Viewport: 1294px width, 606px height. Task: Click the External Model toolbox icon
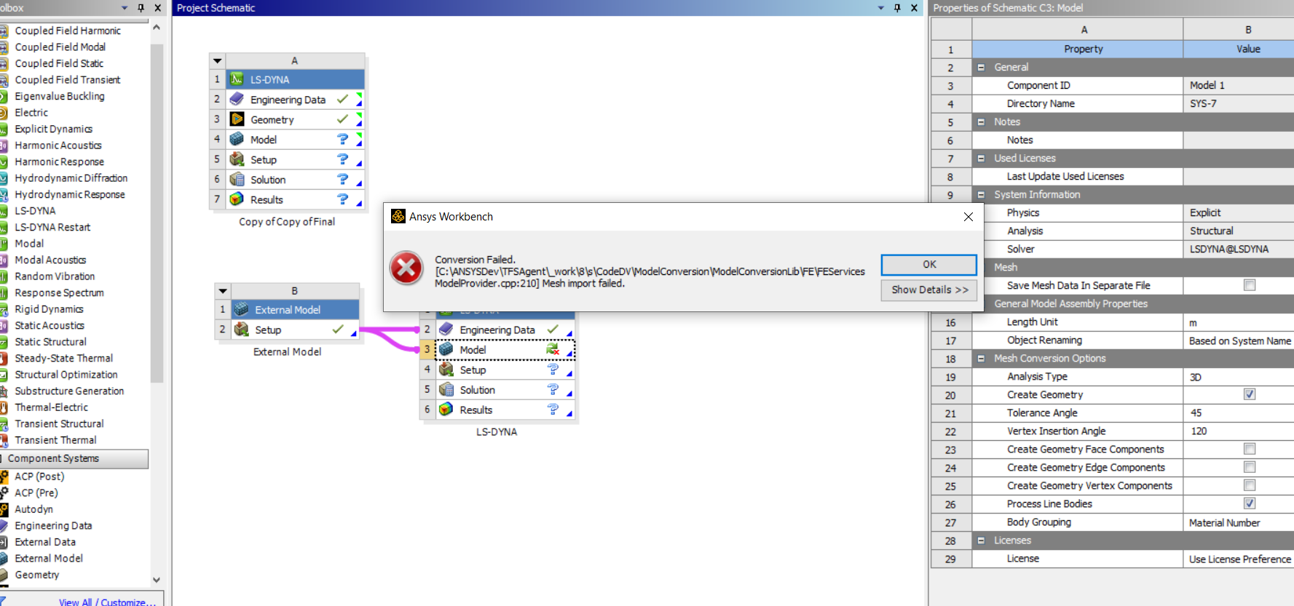click(x=4, y=558)
